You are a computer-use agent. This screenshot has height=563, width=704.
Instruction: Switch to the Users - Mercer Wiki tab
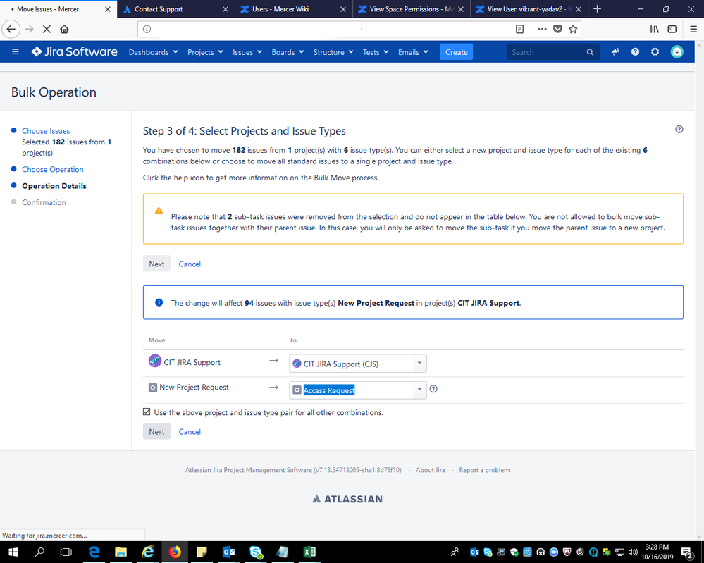(294, 9)
